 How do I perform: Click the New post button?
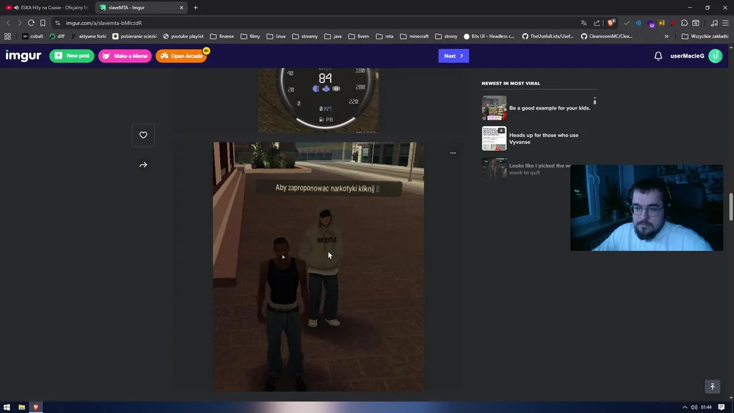click(72, 56)
